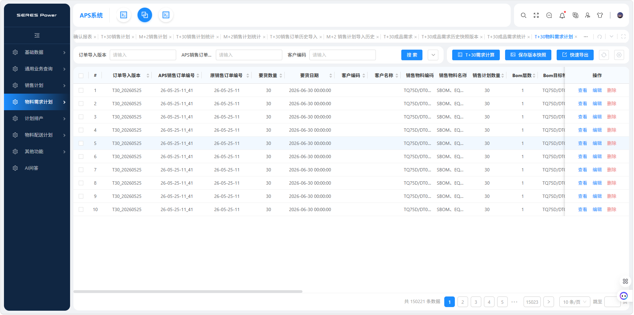
Task: Click the first terminal-style icon beside APS系统
Action: coord(124,15)
